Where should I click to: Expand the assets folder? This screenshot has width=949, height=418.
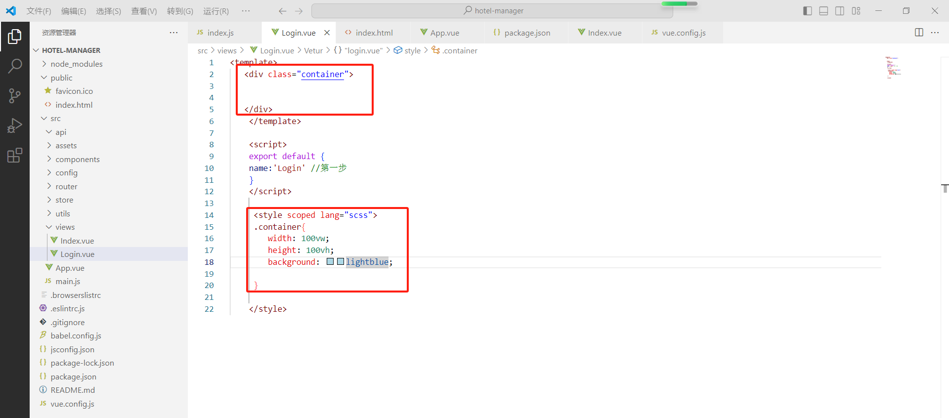109,145
